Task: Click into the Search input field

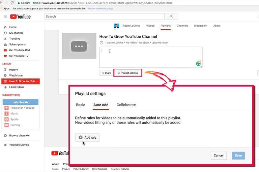Action: [x=105, y=16]
